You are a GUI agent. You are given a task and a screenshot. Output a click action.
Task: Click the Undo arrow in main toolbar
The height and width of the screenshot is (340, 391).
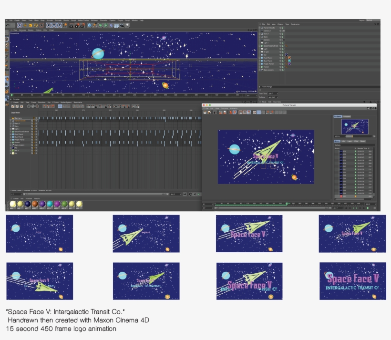8,25
